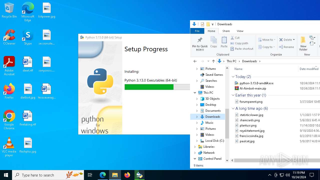The width and height of the screenshot is (320, 180).
Task: Open the Adobe Acrobat desktop shortcut
Action: [9, 66]
